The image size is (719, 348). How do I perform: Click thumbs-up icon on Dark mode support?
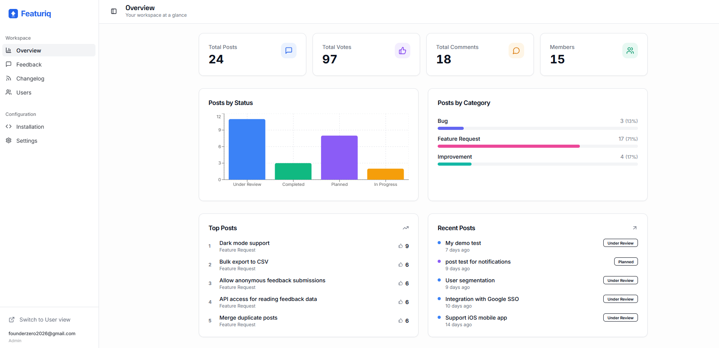(400, 246)
